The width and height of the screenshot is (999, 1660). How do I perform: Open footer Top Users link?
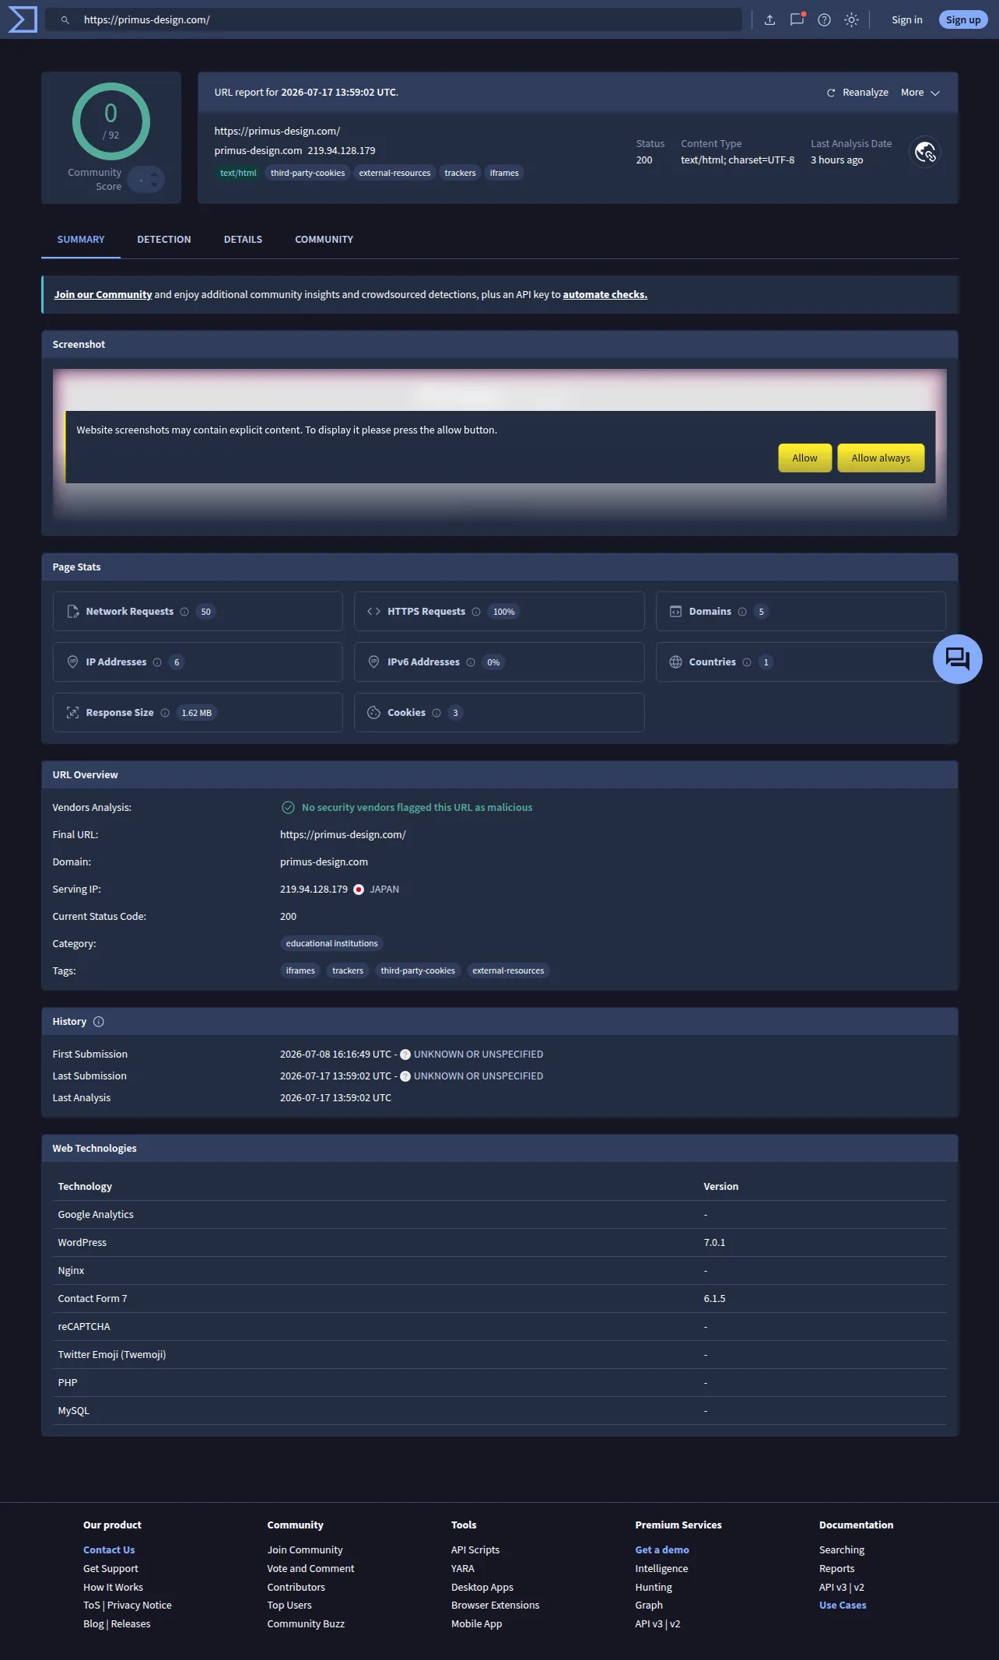click(289, 1606)
